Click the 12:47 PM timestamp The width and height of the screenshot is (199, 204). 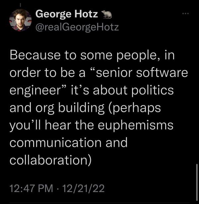coord(32,188)
